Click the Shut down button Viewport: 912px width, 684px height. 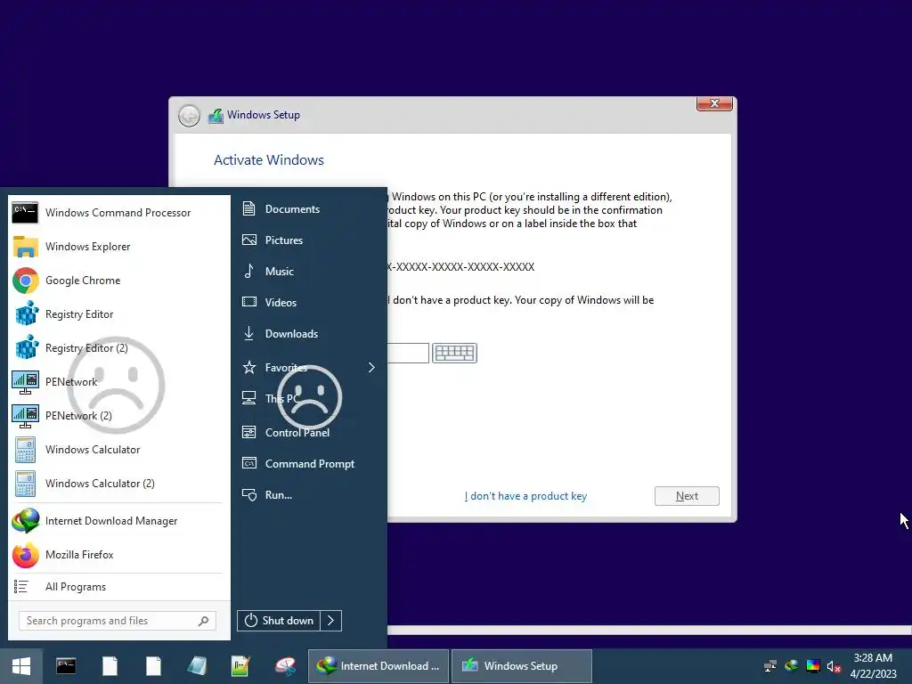click(279, 621)
